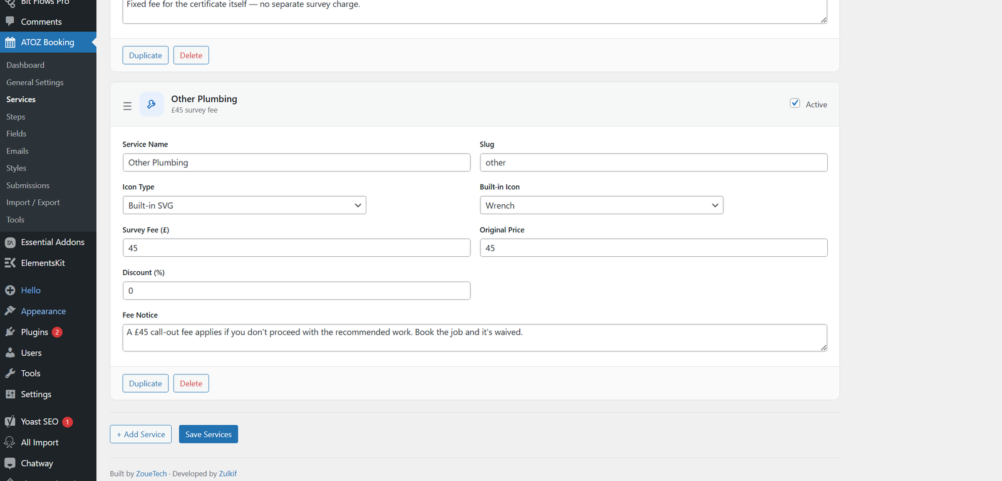Open the Steps submenu item

[x=16, y=116]
